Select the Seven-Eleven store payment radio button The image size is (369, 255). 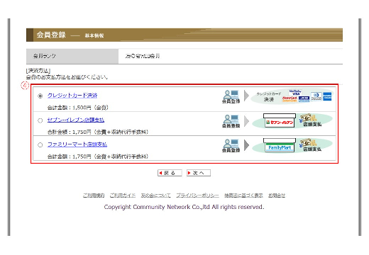coord(40,120)
